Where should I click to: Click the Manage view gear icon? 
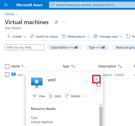[x=96, y=36]
